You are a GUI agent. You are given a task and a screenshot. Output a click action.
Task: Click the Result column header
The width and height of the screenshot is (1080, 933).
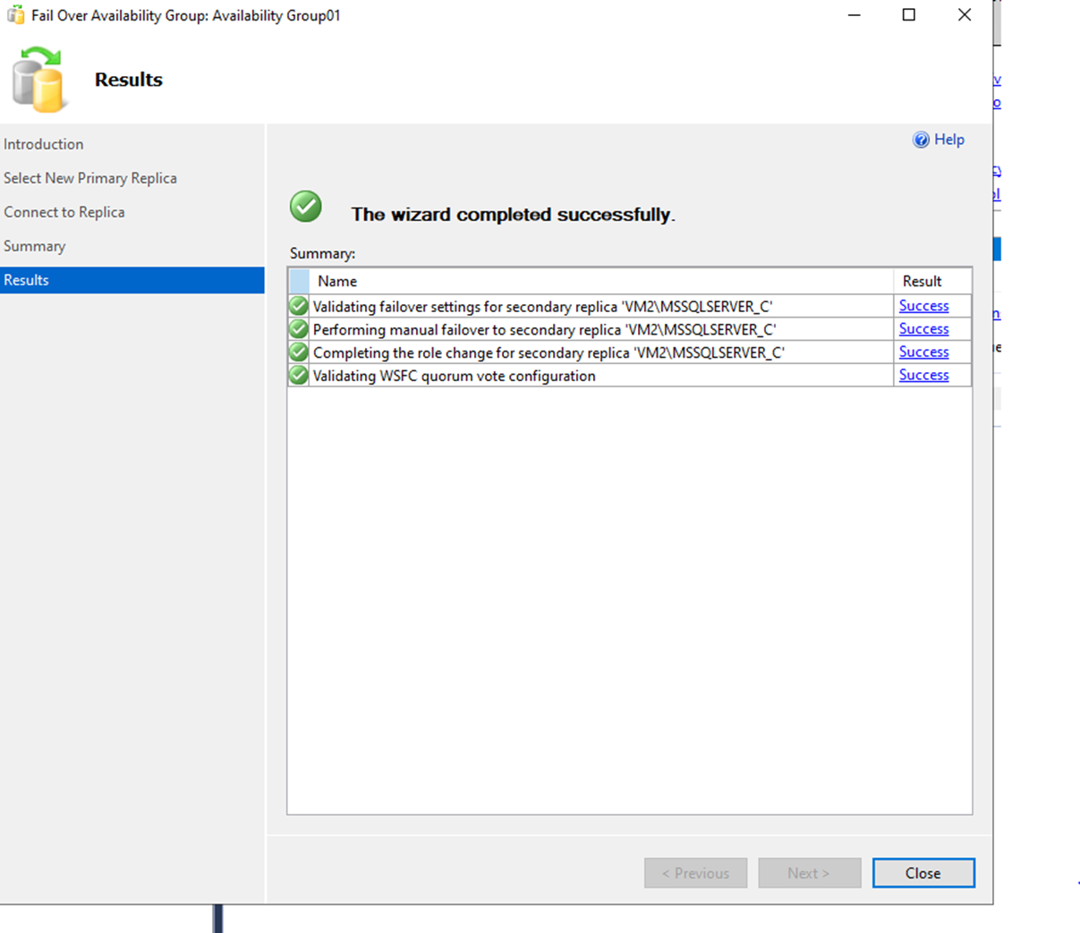point(932,281)
